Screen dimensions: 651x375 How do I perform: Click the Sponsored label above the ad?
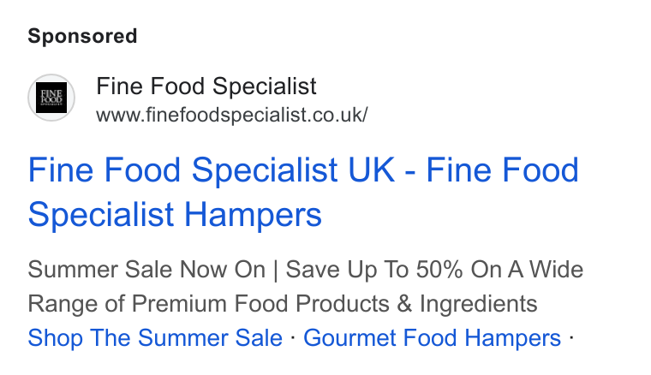click(x=82, y=36)
